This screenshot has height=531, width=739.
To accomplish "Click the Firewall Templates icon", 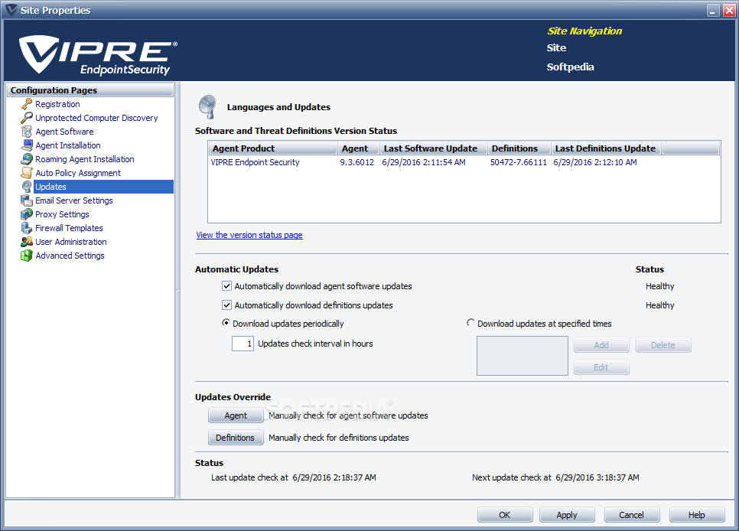I will pos(26,228).
